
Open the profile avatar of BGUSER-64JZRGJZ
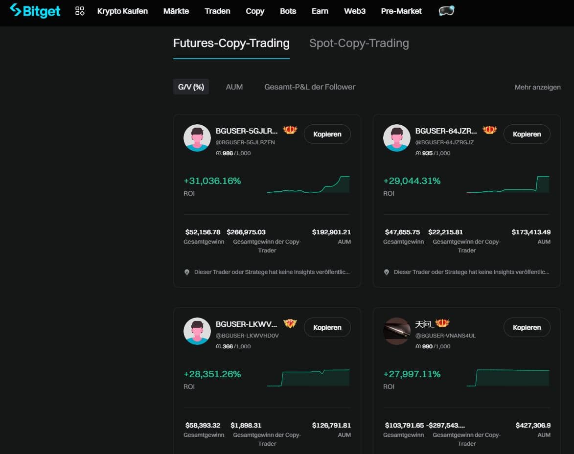(x=397, y=138)
